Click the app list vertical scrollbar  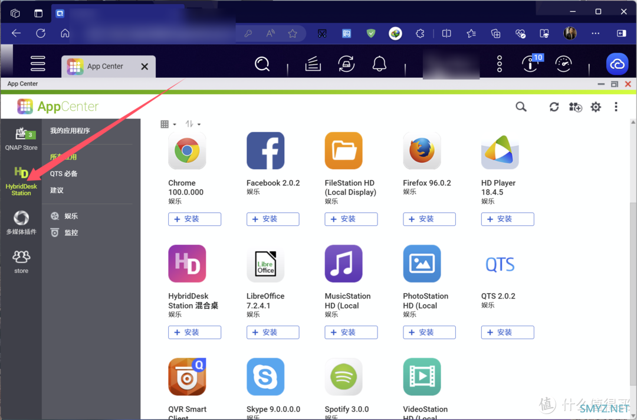633,293
